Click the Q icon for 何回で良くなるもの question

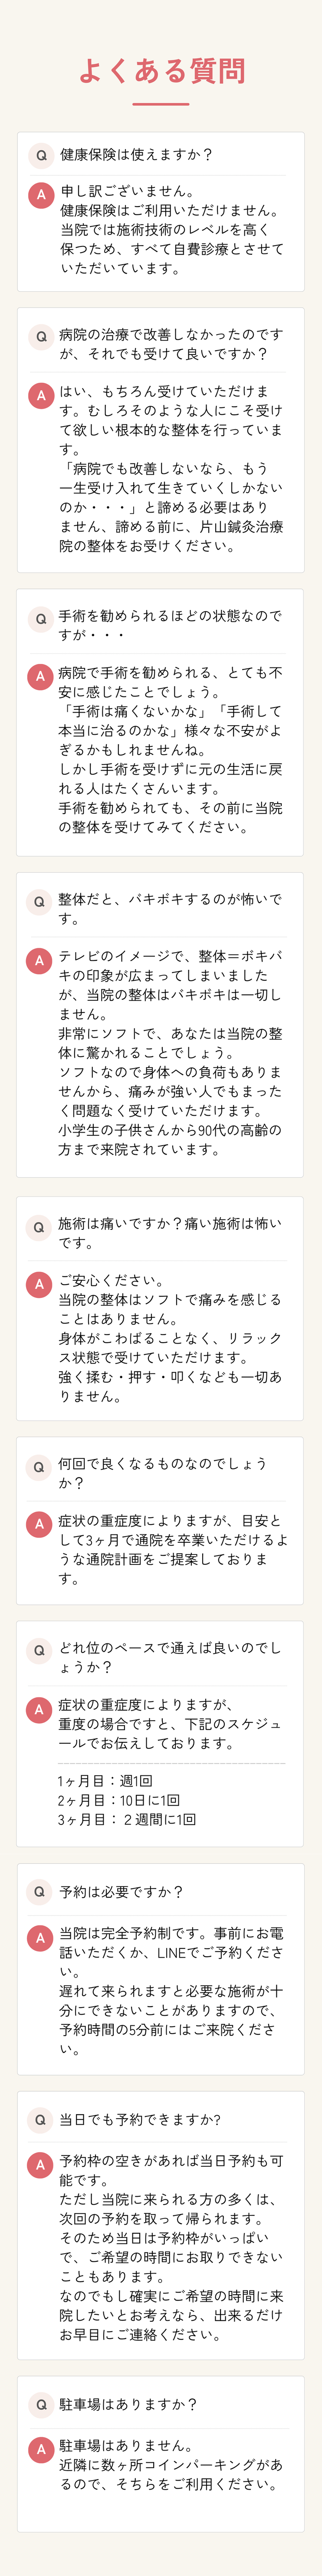point(40,1466)
